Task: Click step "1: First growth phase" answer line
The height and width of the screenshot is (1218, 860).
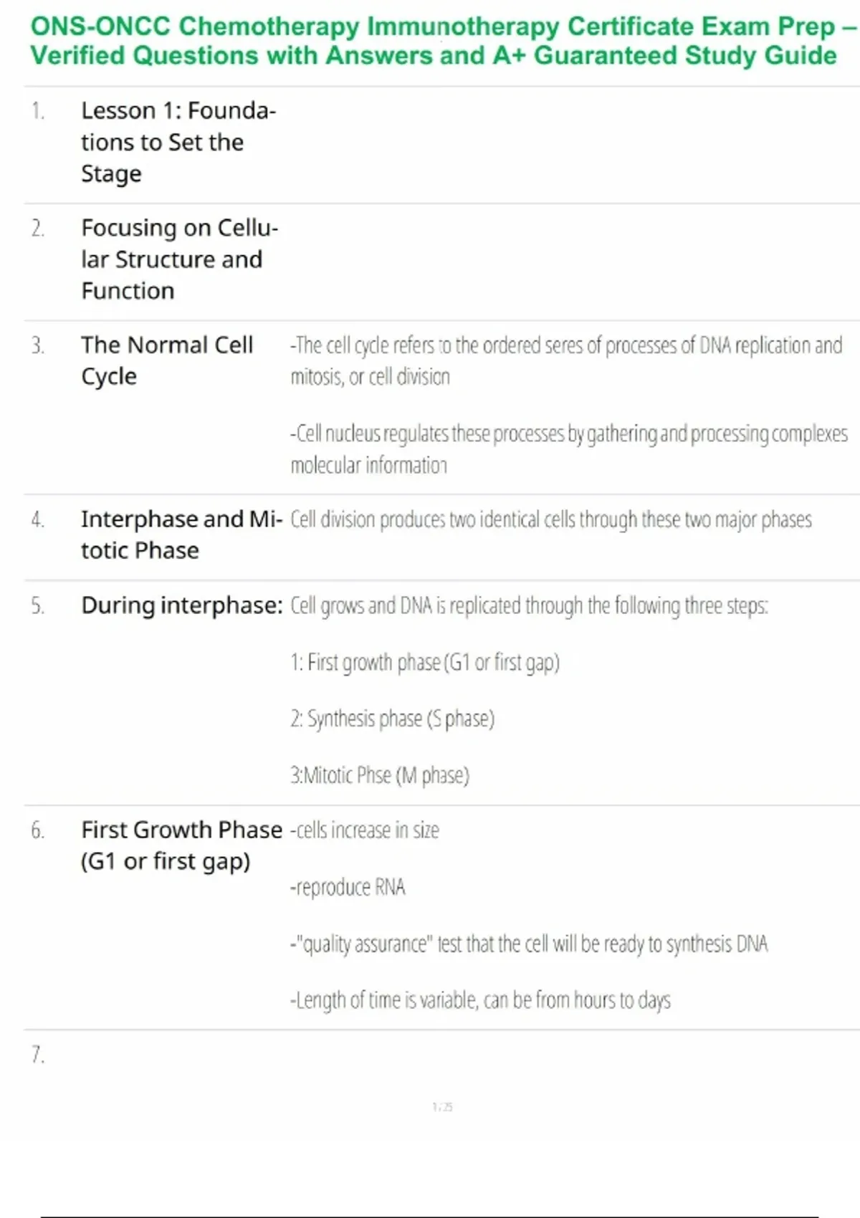Action: (x=424, y=663)
